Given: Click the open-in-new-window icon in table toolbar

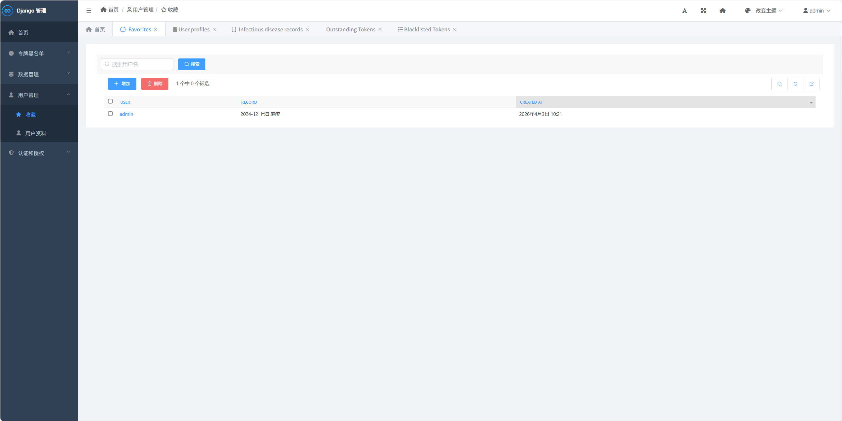Looking at the screenshot, I should (811, 84).
